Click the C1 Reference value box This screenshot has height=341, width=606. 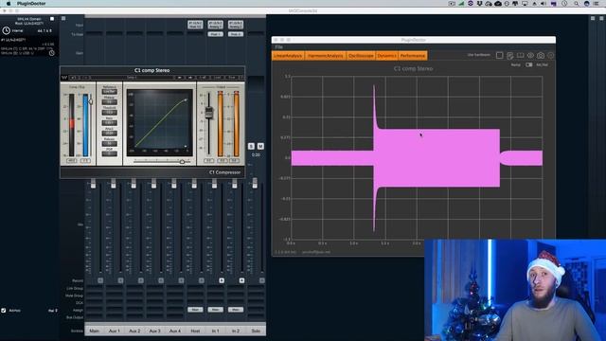pyautogui.click(x=110, y=92)
